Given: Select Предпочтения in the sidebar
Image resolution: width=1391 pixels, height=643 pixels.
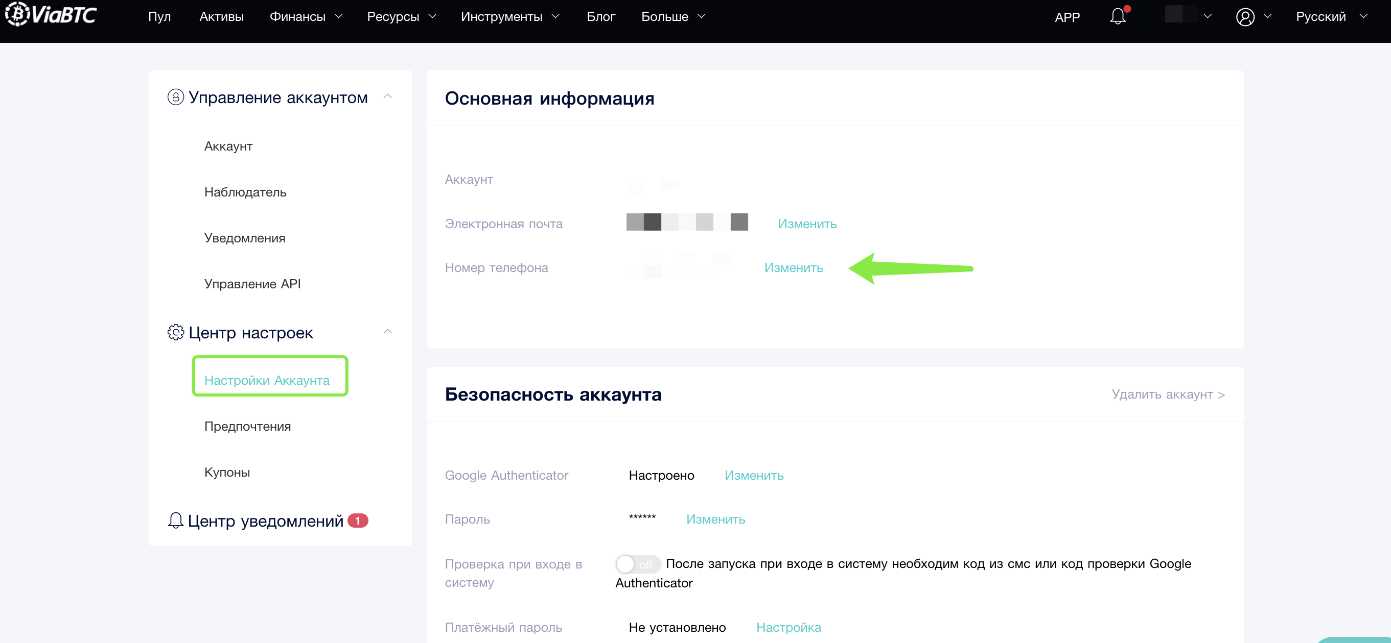Looking at the screenshot, I should click(x=247, y=426).
